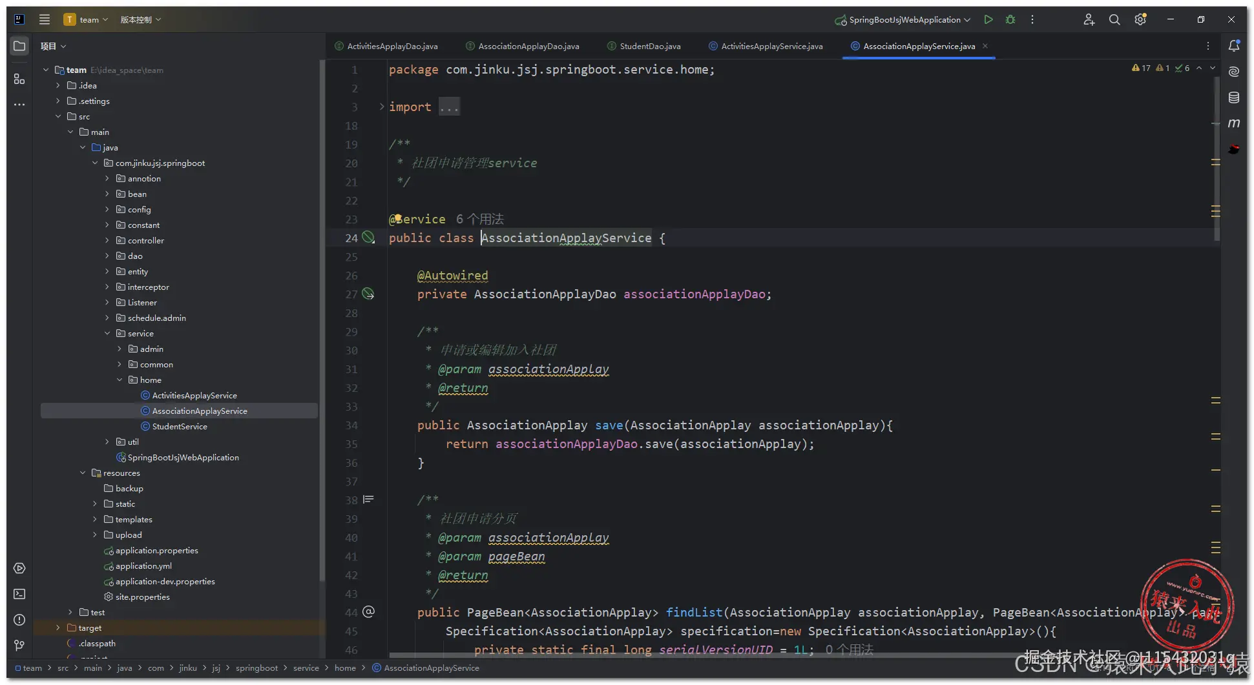
Task: Expand the target folder
Action: tap(58, 628)
